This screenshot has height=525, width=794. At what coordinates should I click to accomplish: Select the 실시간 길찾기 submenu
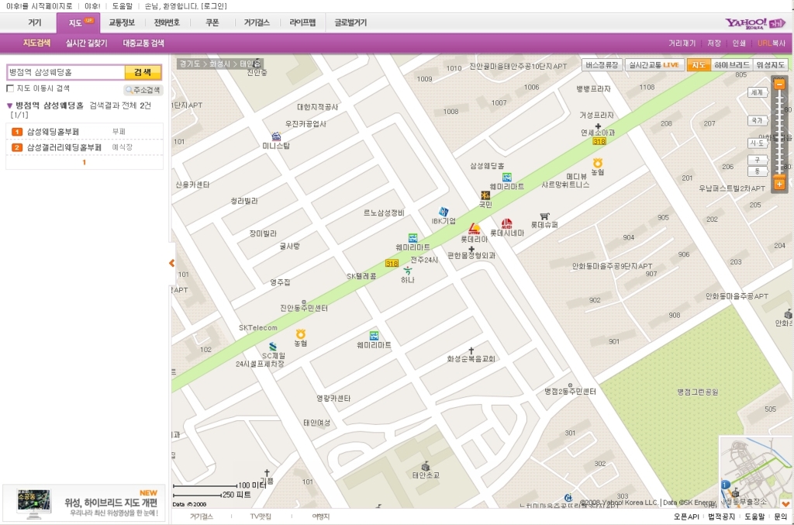87,43
